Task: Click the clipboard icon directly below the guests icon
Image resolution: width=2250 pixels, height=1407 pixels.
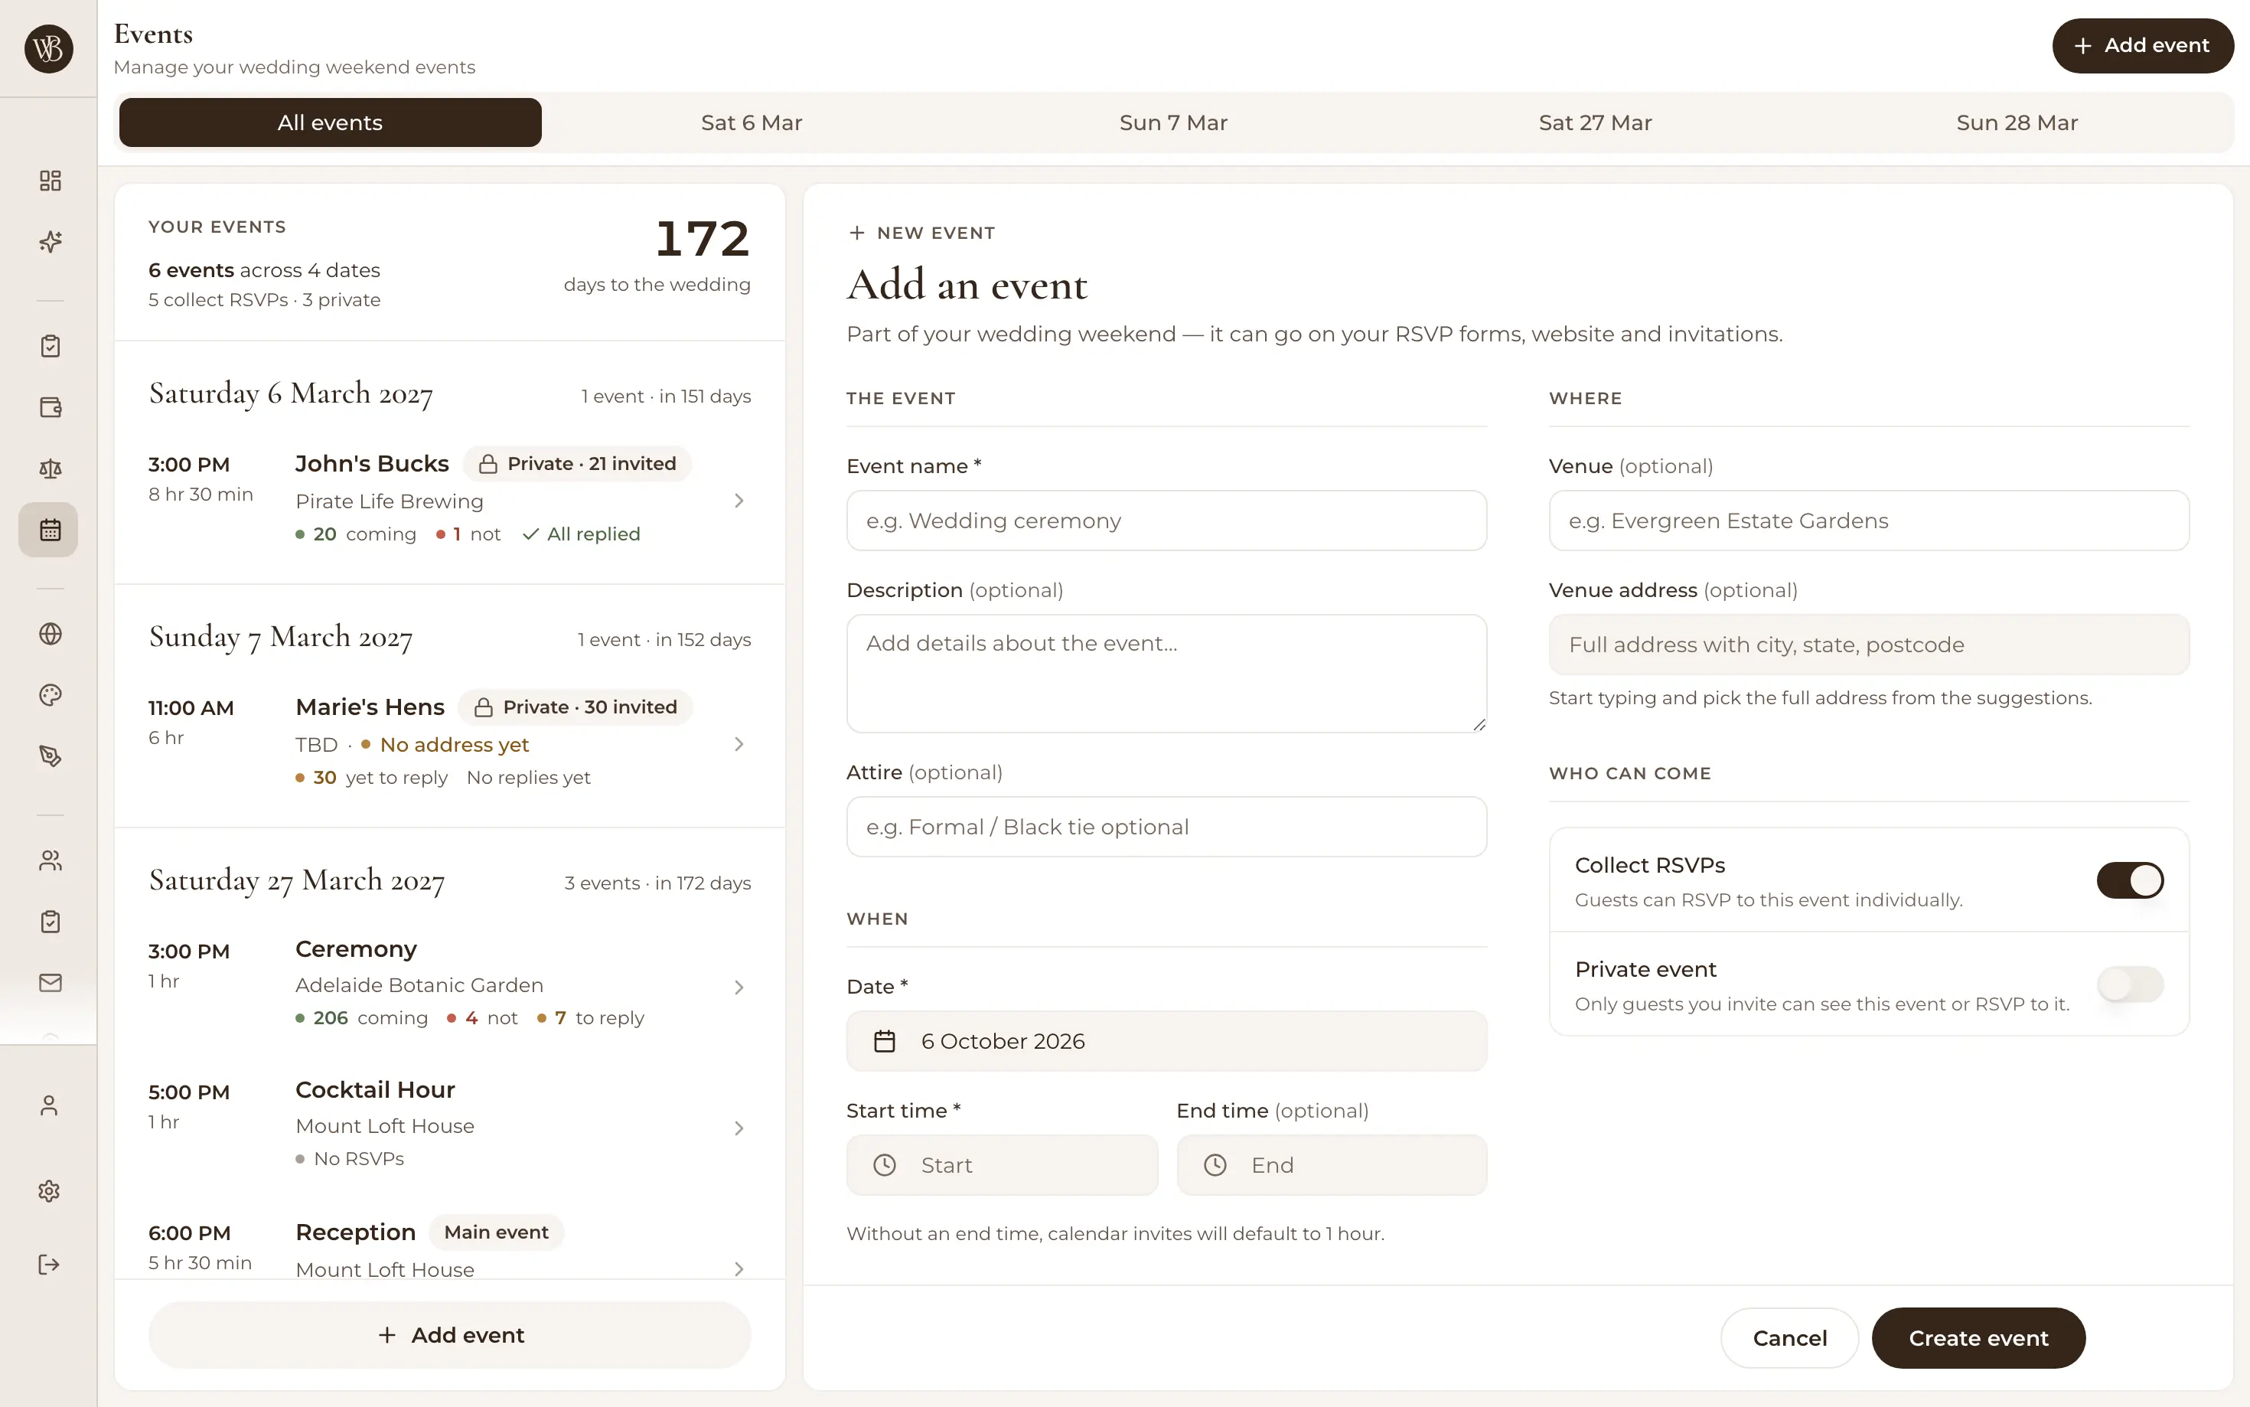Action: pos(51,921)
